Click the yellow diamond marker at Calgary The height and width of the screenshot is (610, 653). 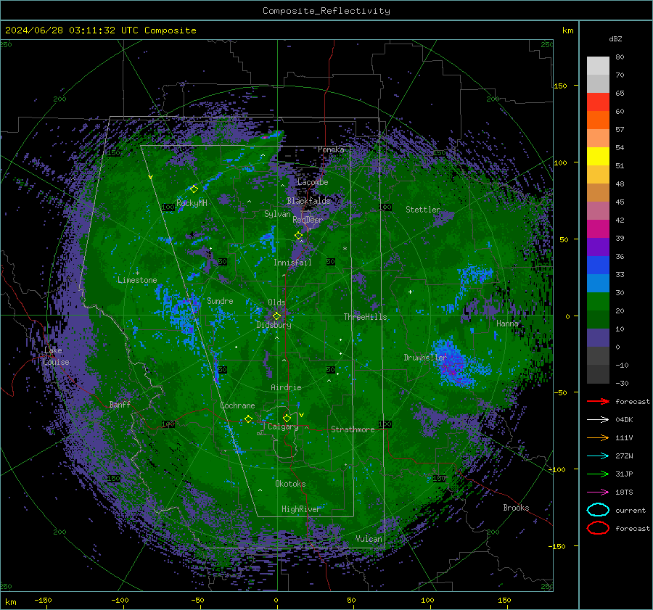point(287,418)
